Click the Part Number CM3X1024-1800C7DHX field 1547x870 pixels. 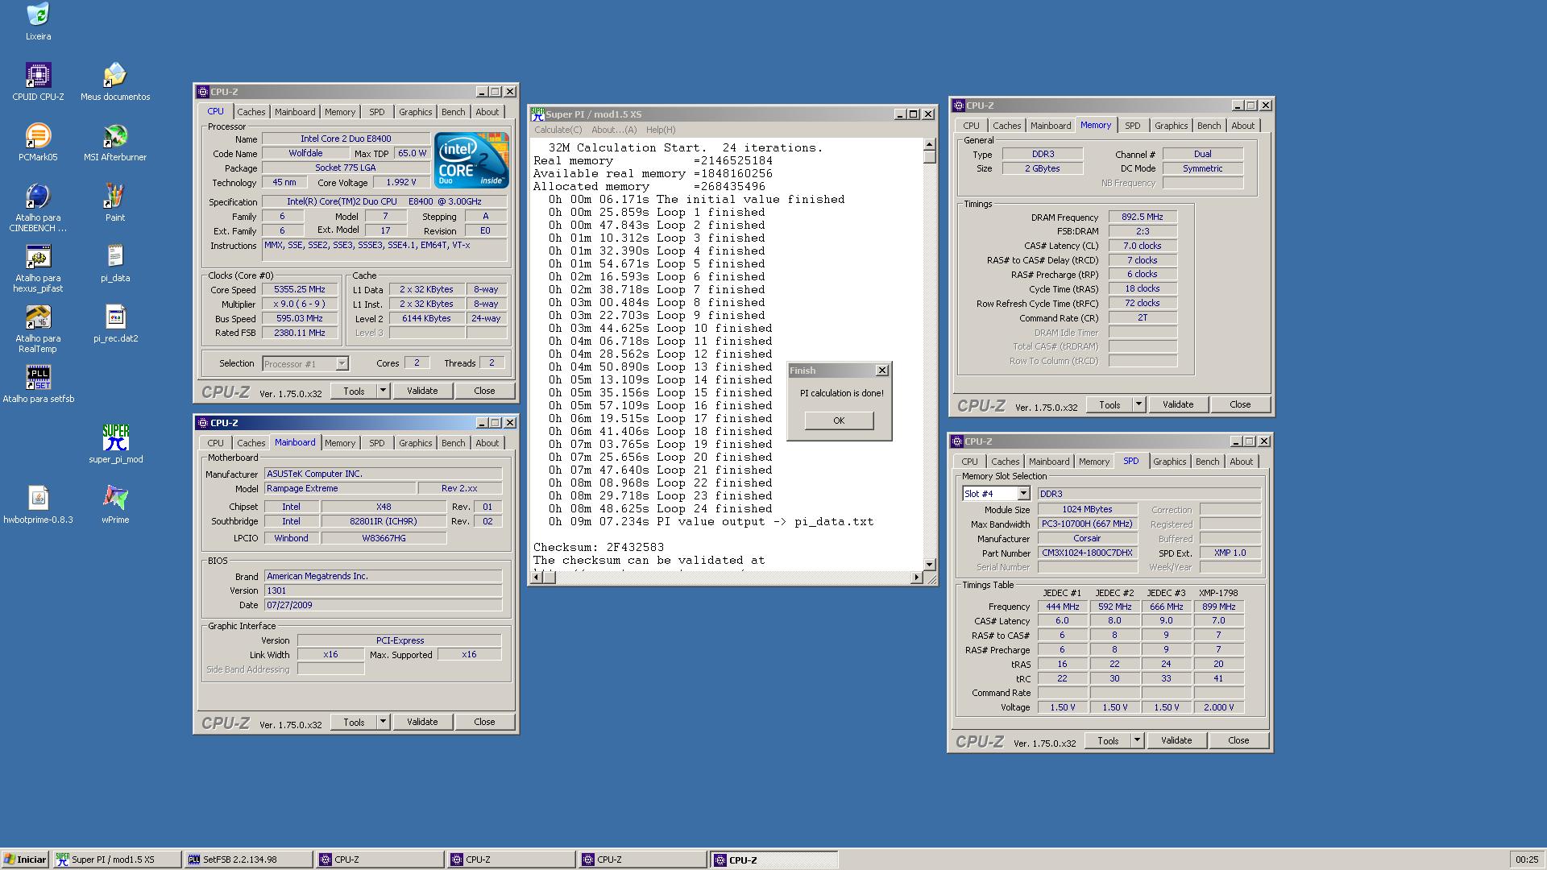pyautogui.click(x=1087, y=553)
